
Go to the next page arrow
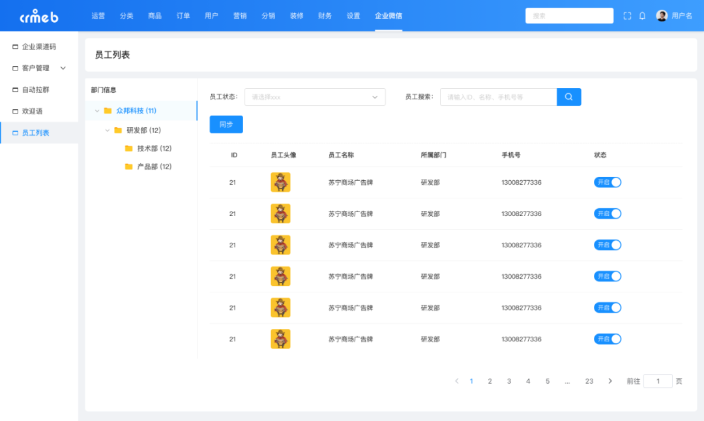pos(610,381)
